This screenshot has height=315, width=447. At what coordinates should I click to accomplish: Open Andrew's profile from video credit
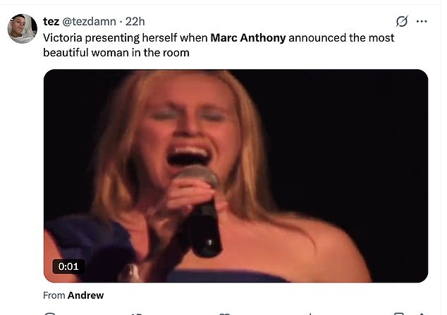click(x=85, y=295)
